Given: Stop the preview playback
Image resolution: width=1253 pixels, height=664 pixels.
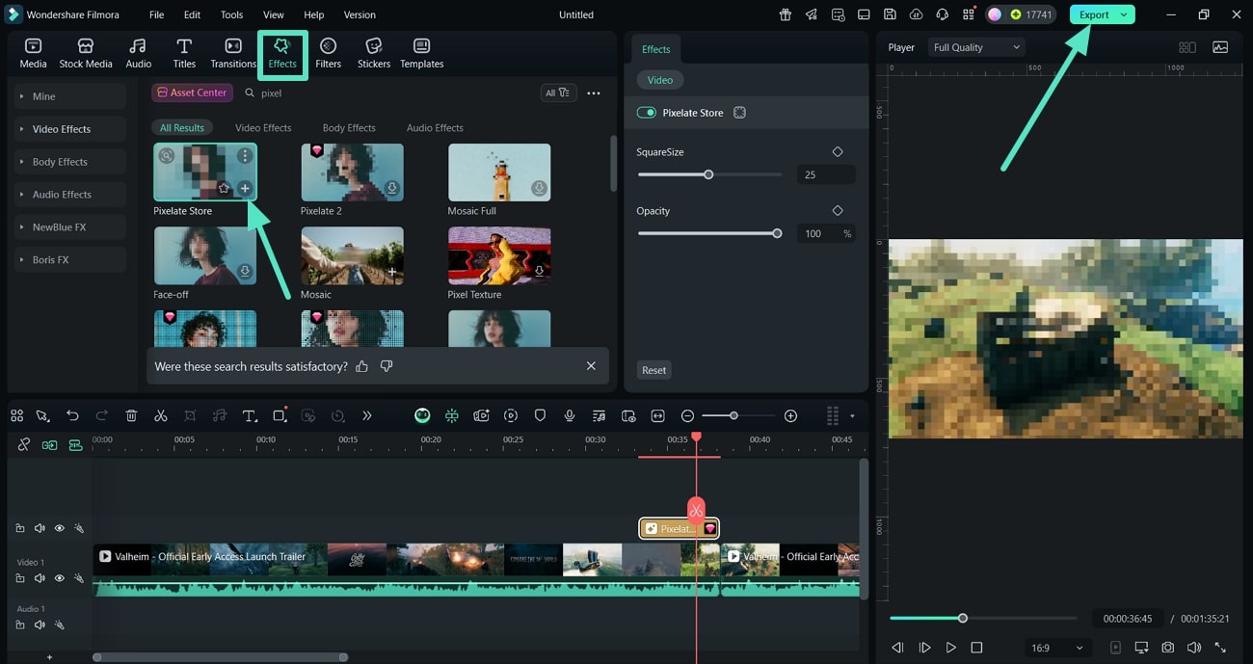Looking at the screenshot, I should (x=976, y=648).
